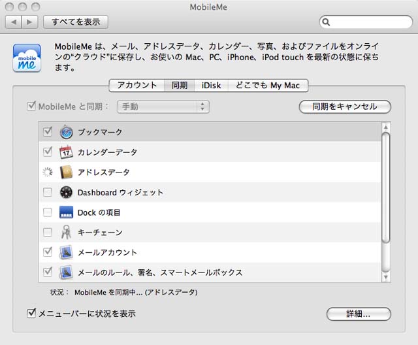Enable the Dock の項目 checkbox

[48, 212]
